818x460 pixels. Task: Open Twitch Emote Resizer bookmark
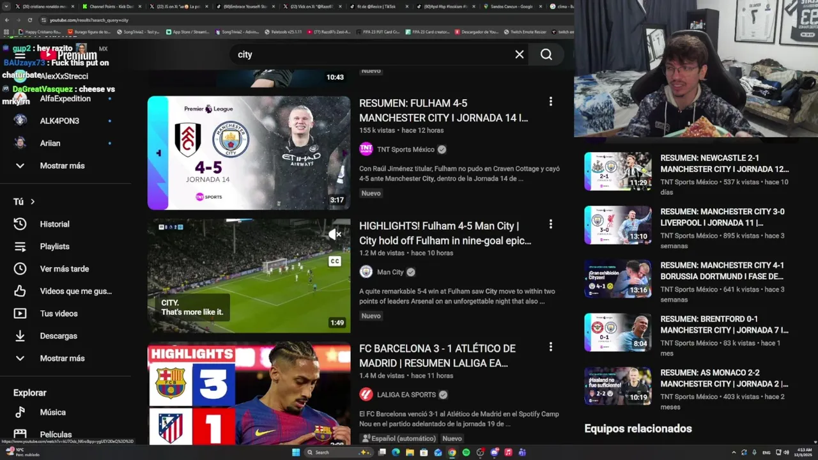526,31
